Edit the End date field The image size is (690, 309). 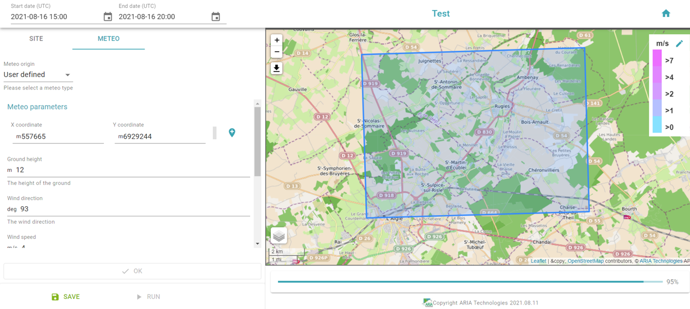tap(164, 17)
